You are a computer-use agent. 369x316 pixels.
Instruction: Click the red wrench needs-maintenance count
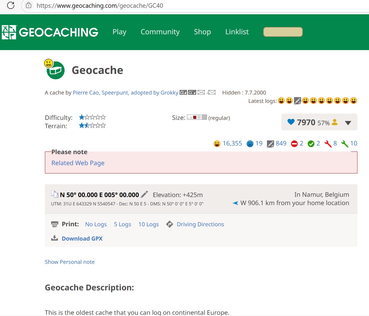[x=331, y=144]
